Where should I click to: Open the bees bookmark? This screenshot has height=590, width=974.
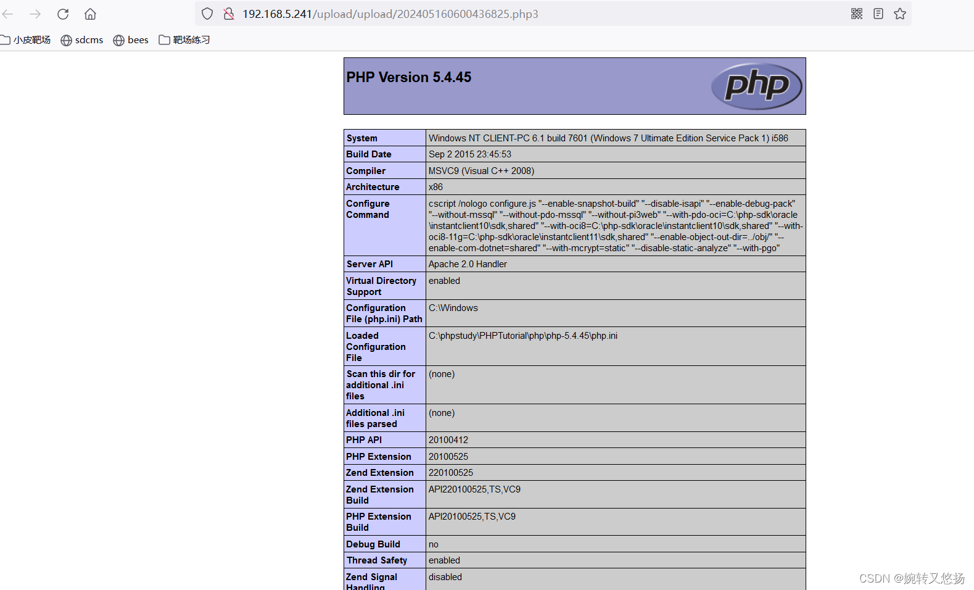(x=131, y=39)
